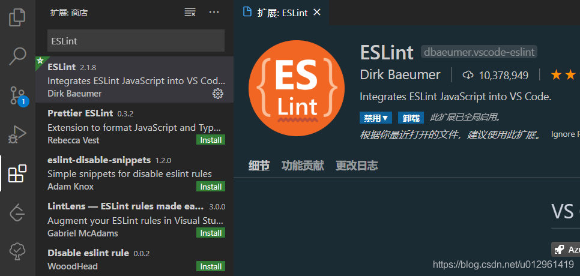The width and height of the screenshot is (580, 276).
Task: Open the Search view in activity bar
Action: point(17,56)
